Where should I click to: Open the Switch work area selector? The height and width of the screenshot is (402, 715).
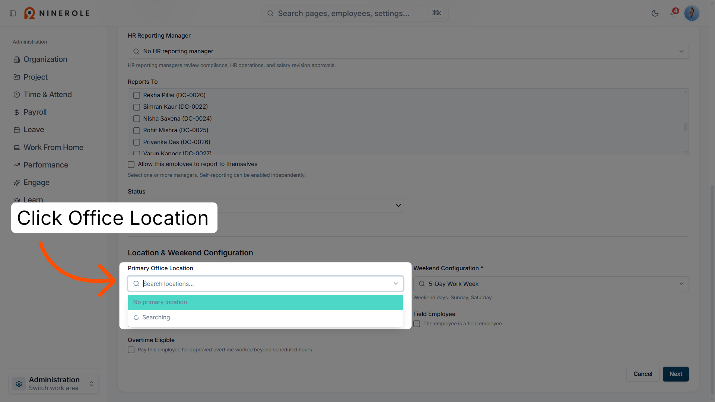pos(54,384)
